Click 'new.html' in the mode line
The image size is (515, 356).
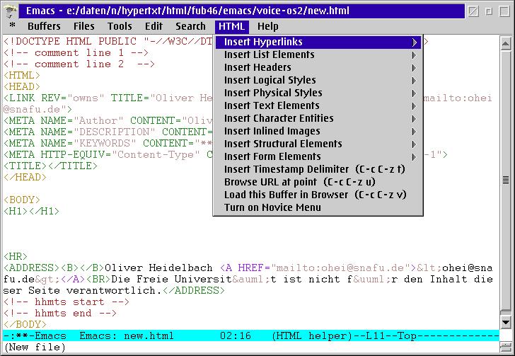(149, 336)
